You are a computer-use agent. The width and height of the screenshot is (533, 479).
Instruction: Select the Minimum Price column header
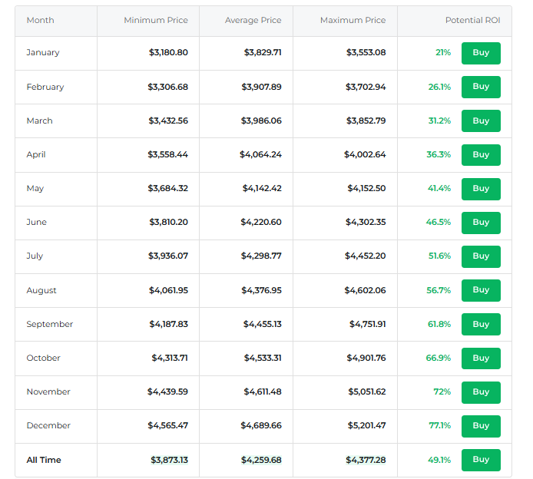coord(155,20)
